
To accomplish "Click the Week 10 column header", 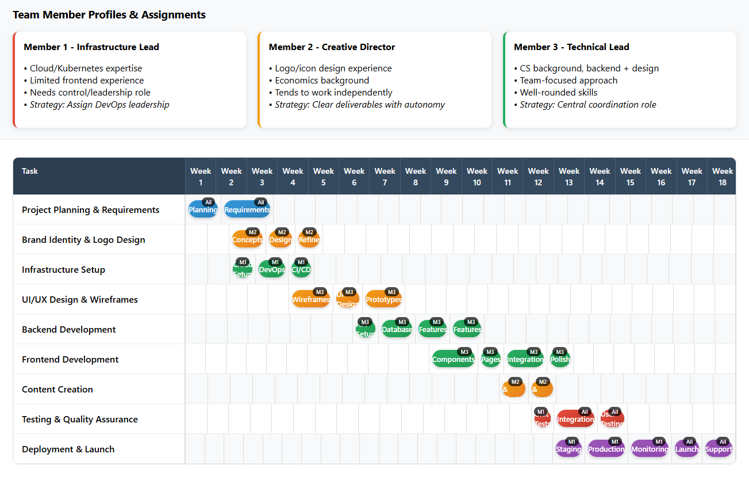I will pyautogui.click(x=477, y=176).
